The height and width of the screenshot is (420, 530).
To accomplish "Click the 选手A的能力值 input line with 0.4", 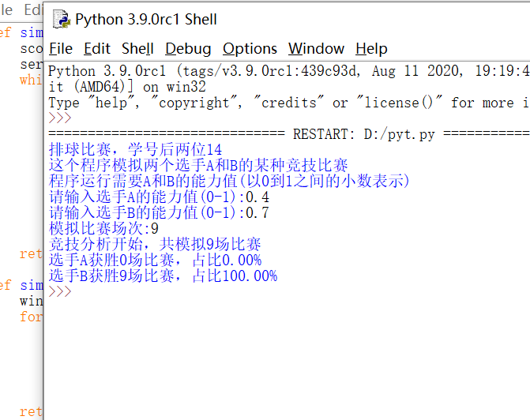I will tap(159, 197).
